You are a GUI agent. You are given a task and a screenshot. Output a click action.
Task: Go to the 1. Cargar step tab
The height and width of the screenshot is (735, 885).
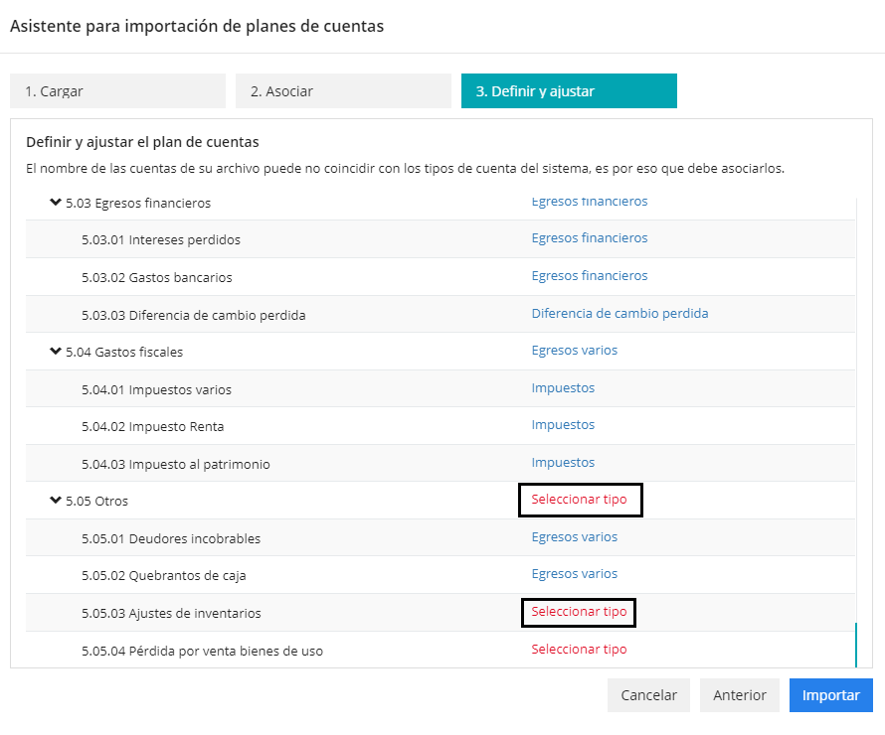pos(117,91)
